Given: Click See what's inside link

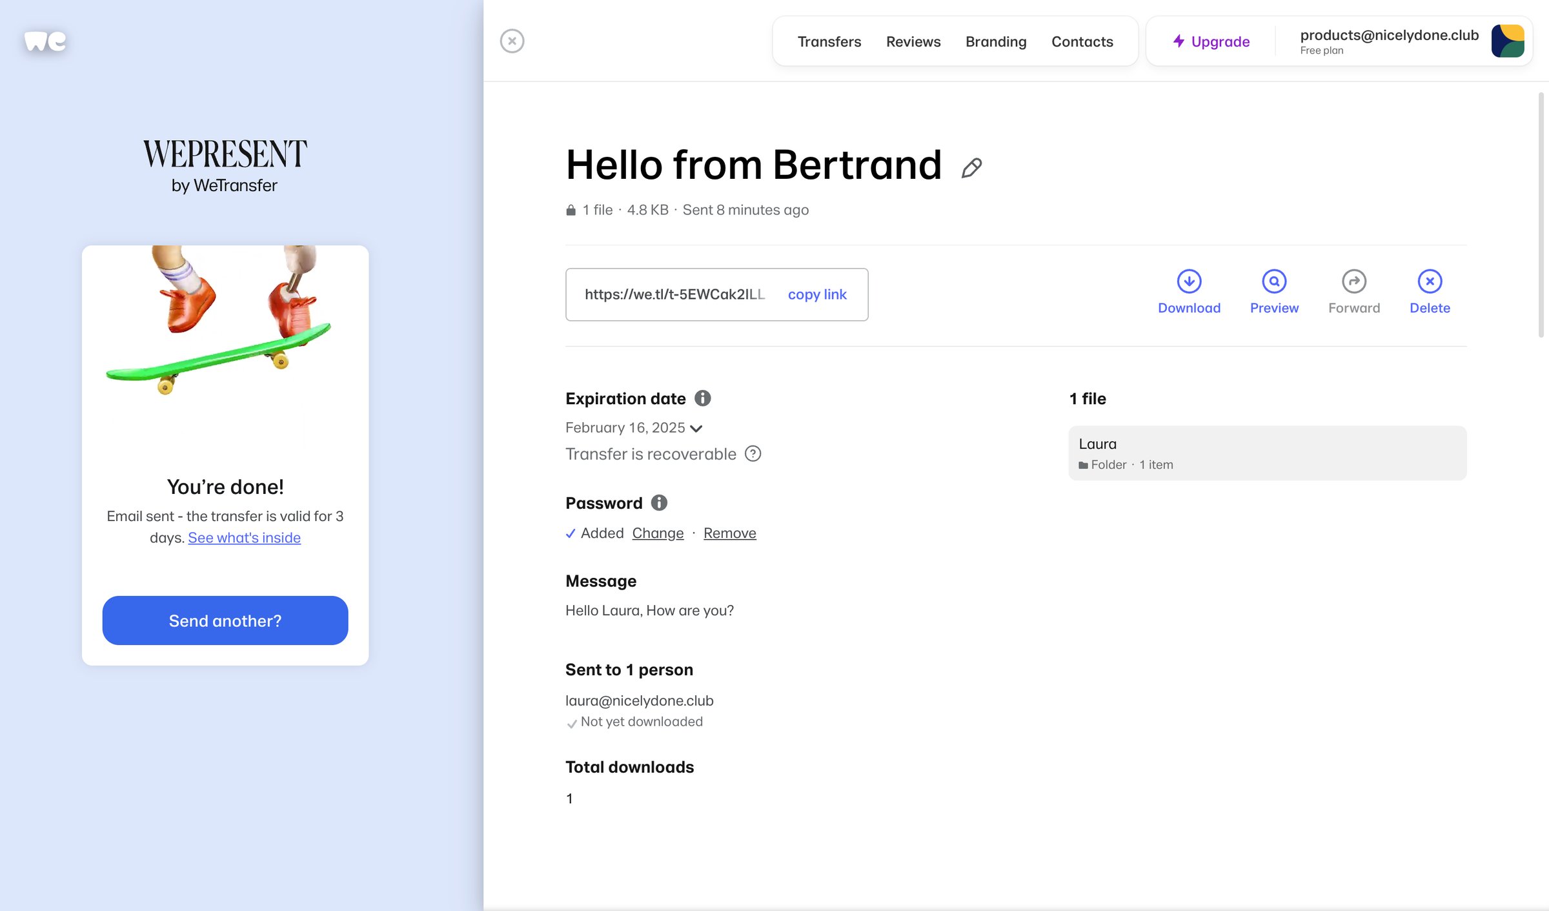Looking at the screenshot, I should tap(244, 537).
